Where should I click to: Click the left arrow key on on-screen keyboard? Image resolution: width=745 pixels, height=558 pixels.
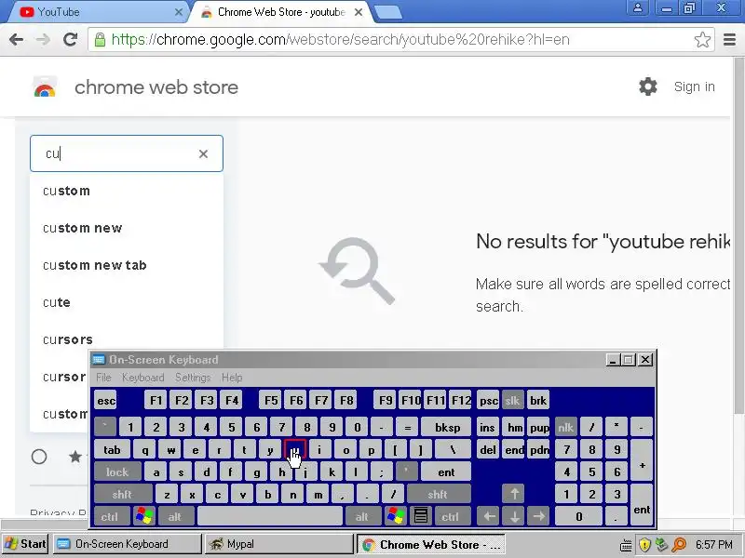(x=489, y=516)
